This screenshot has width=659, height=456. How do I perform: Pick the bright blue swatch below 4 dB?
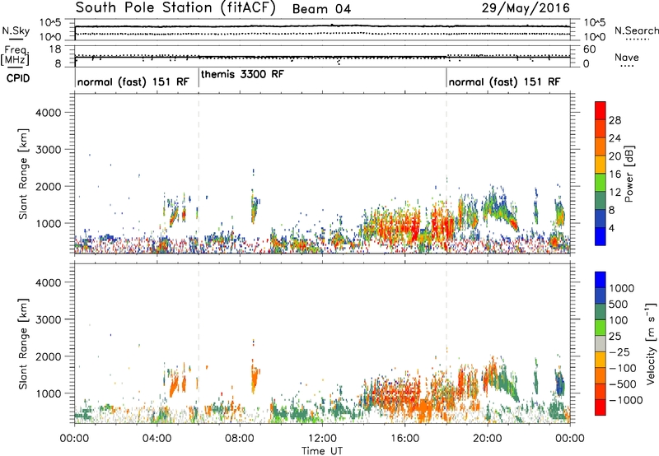[601, 237]
